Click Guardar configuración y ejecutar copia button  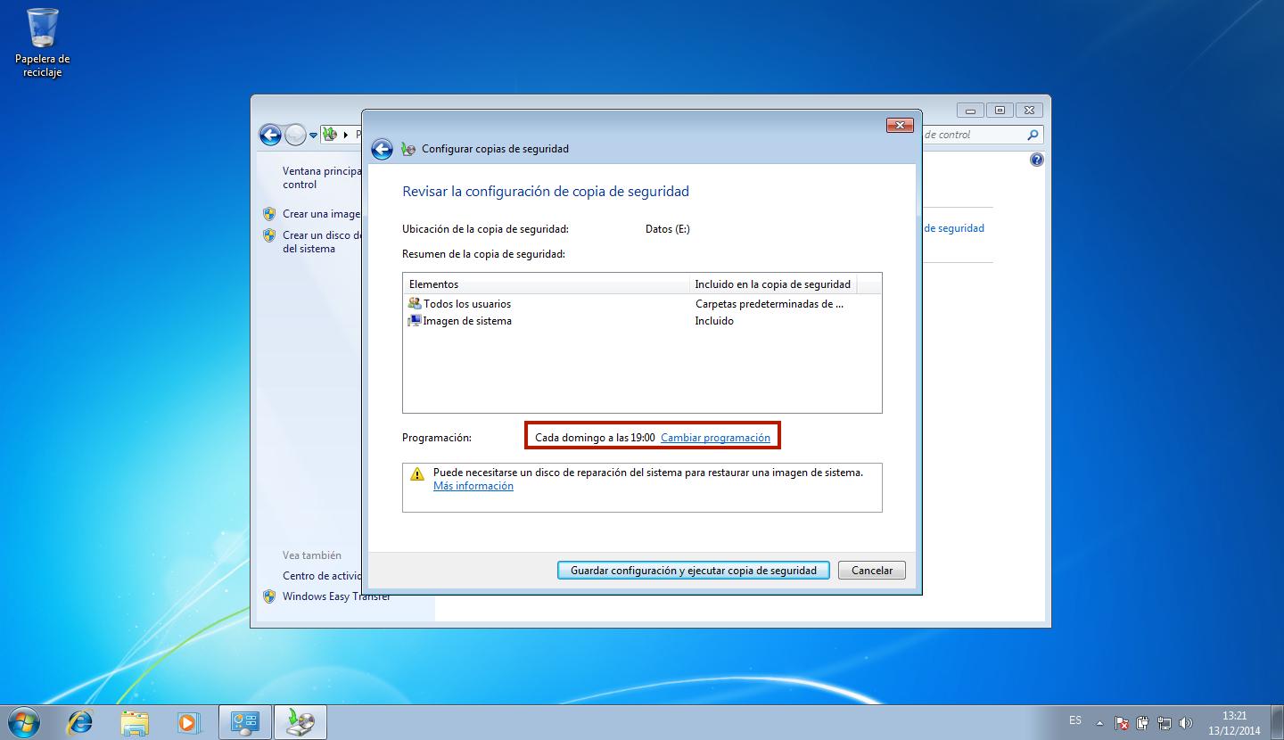[693, 571]
